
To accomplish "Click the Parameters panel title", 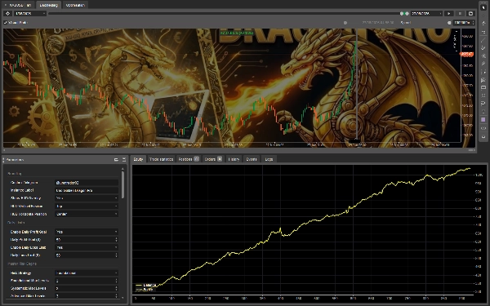I will [x=15, y=160].
